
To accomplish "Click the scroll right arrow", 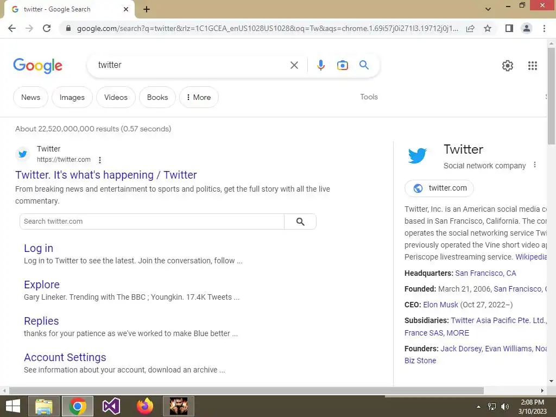I will [542, 390].
